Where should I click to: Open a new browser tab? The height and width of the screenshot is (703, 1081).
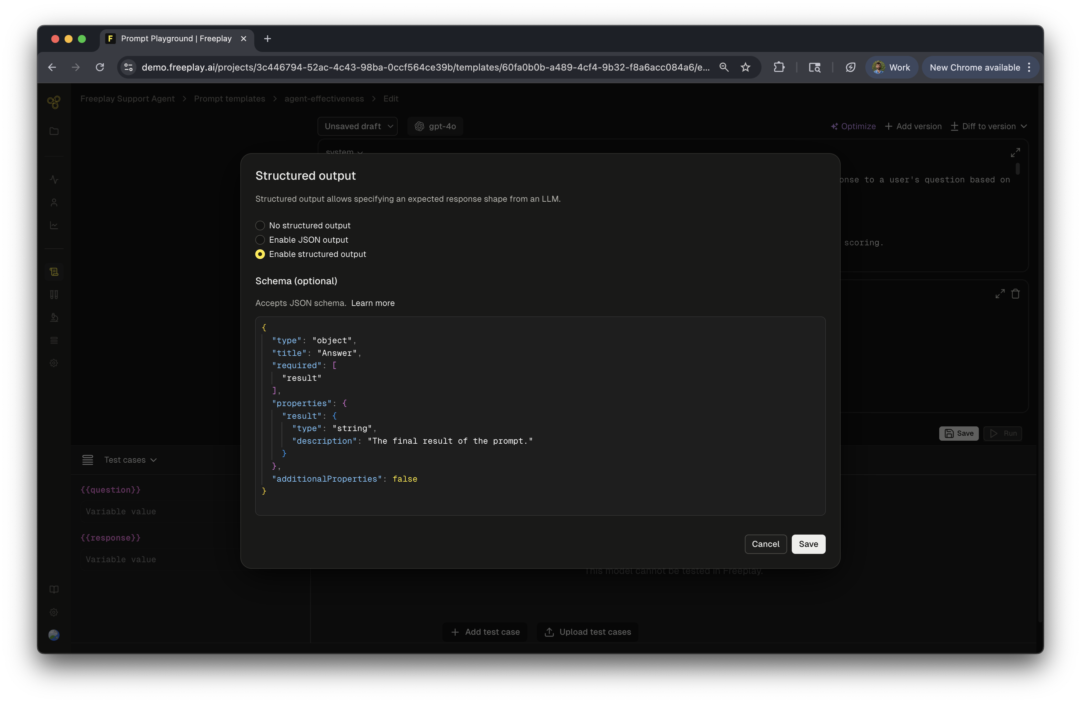point(268,39)
